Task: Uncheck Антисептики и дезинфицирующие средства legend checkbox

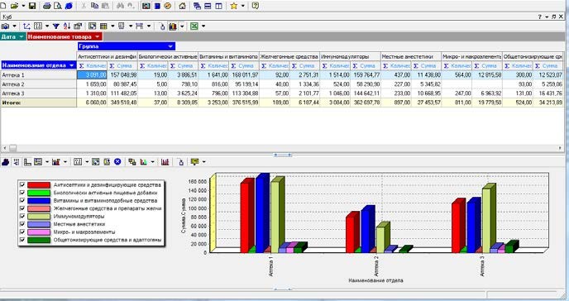Action: pyautogui.click(x=22, y=185)
